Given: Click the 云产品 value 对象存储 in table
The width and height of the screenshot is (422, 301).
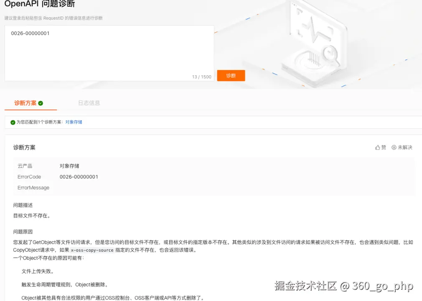Looking at the screenshot, I should pos(69,166).
